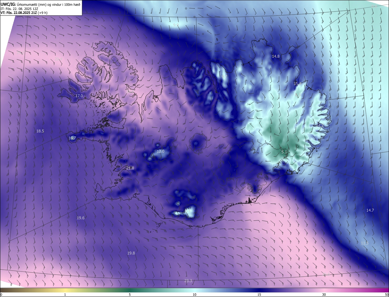Click the map title 'Úrkomumætti (mm) og vindur í 100m hæð'
The width and height of the screenshot is (389, 297).
(48, 4)
